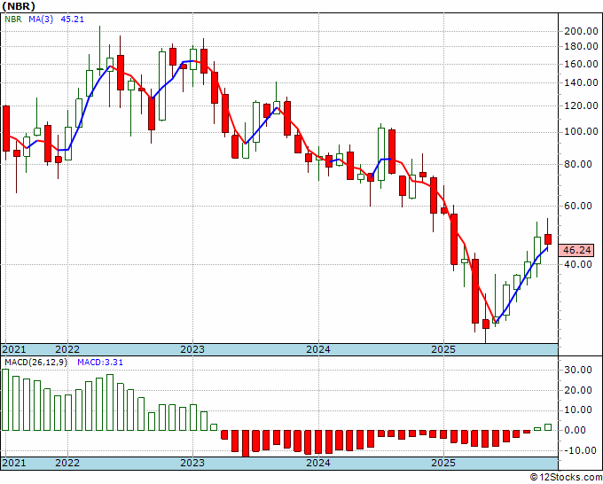Screen dimensions: 603x484
Task: Click the 200.00 price axis label
Action: [581, 32]
